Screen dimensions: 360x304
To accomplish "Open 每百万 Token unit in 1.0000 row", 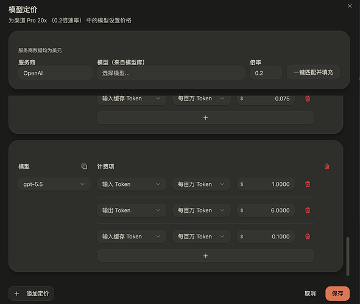I will (202, 184).
